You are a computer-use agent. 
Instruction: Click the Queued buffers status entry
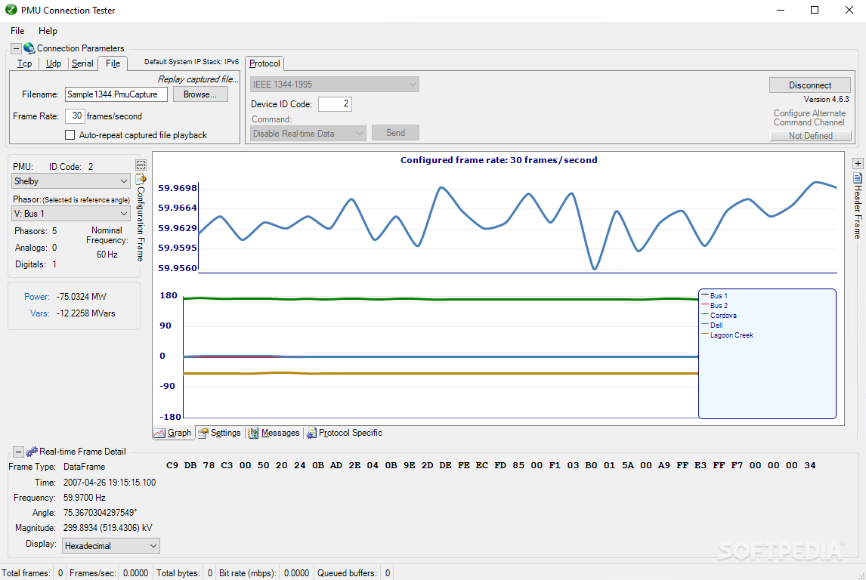tap(354, 573)
